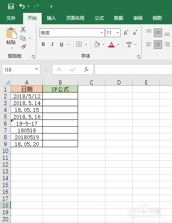Image resolution: width=172 pixels, height=223 pixels.
Task: Select column D header
Action: (x=119, y=82)
